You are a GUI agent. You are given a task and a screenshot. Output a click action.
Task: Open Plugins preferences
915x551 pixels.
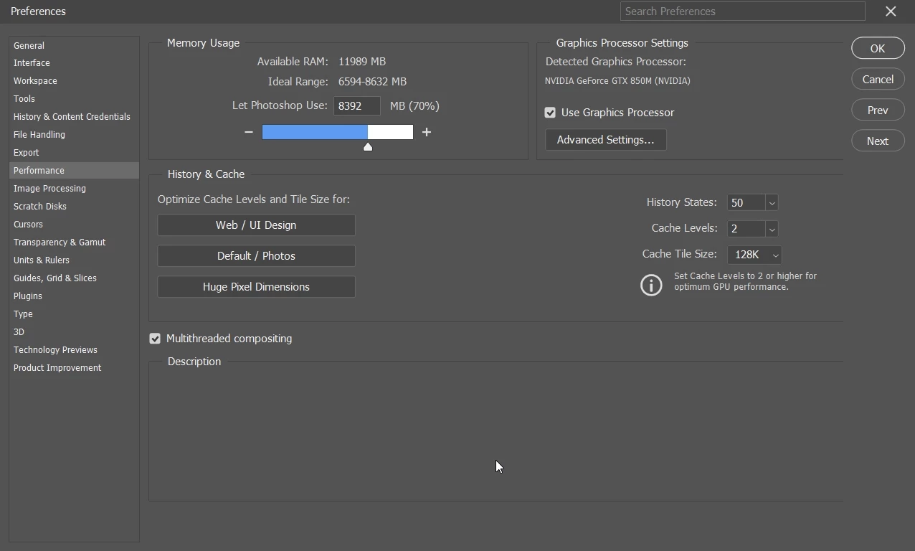[74, 296]
